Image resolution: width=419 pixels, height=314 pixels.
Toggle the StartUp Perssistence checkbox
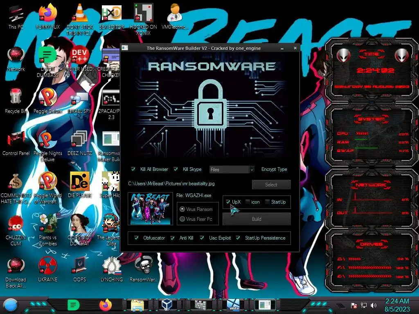click(x=238, y=238)
